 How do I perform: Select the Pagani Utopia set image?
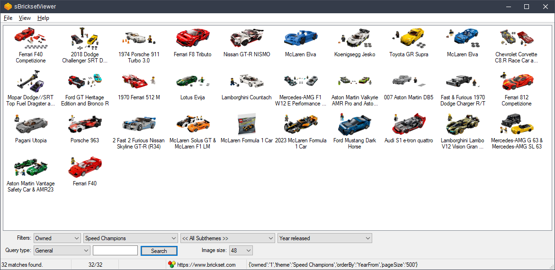click(x=31, y=124)
